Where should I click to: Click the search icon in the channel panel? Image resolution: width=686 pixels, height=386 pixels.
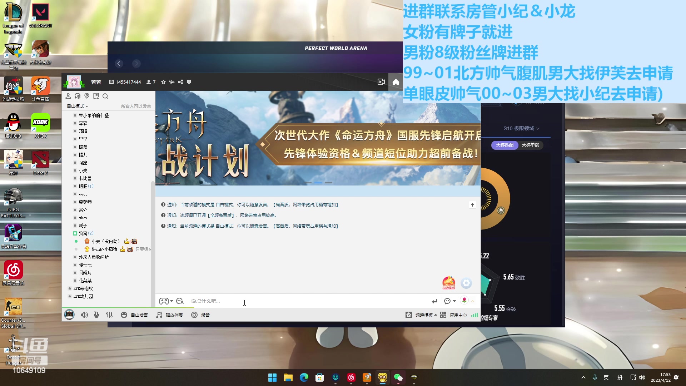[105, 96]
